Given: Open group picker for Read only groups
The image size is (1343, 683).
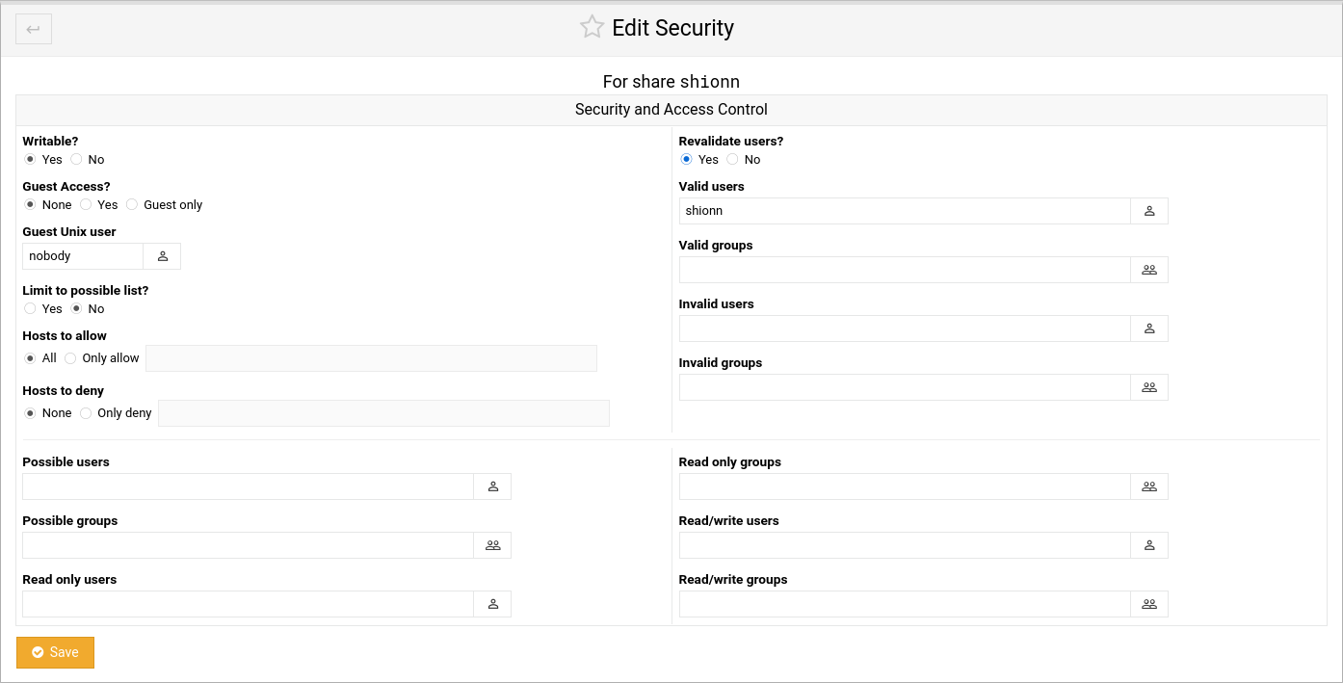Looking at the screenshot, I should click(x=1149, y=486).
